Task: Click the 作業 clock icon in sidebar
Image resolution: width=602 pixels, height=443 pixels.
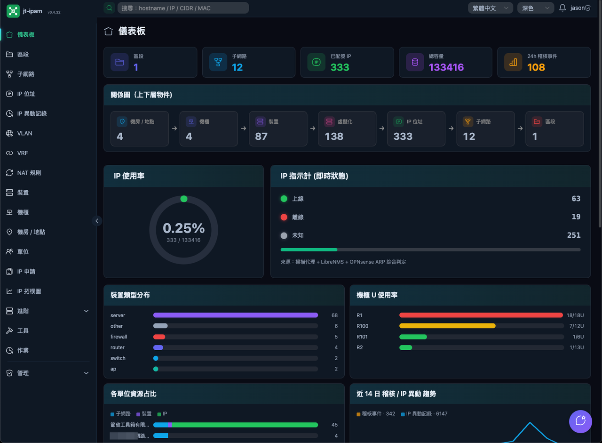Action: coord(9,351)
